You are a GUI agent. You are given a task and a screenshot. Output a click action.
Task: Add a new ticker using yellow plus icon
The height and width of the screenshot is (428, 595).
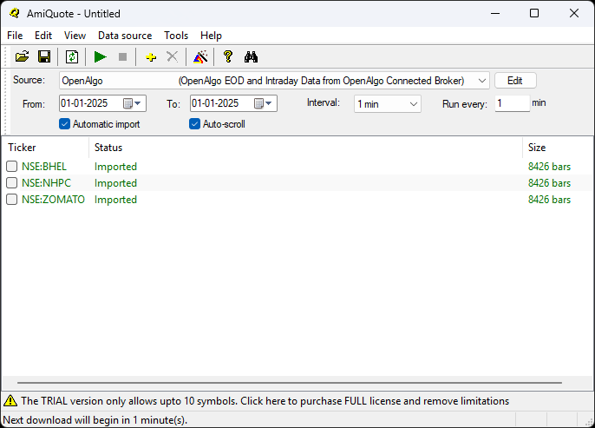pyautogui.click(x=151, y=57)
